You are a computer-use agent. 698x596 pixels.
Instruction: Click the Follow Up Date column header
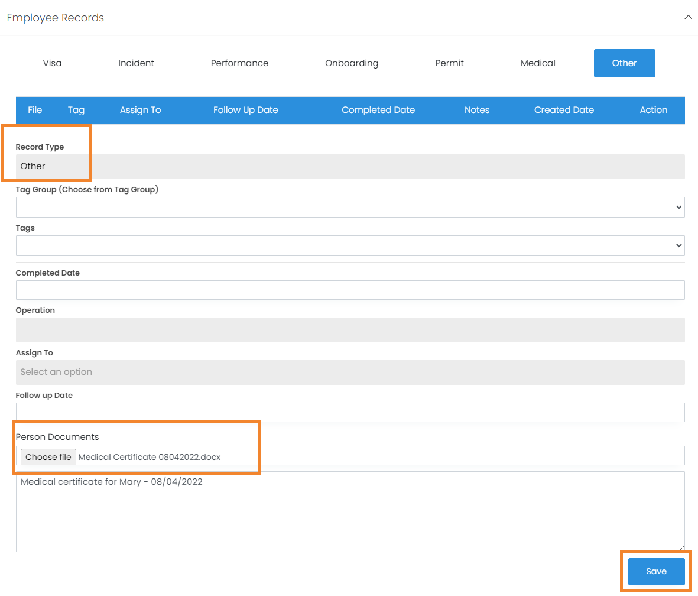245,110
